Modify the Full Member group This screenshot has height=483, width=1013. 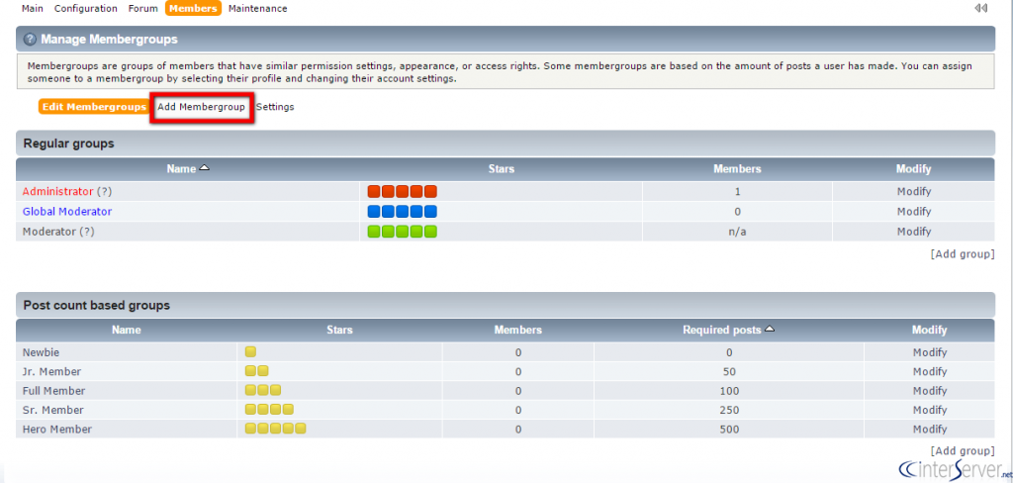[930, 391]
